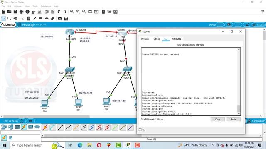Launch the Activity Wizard icon
The height and width of the screenshot is (149, 266).
point(33,12)
